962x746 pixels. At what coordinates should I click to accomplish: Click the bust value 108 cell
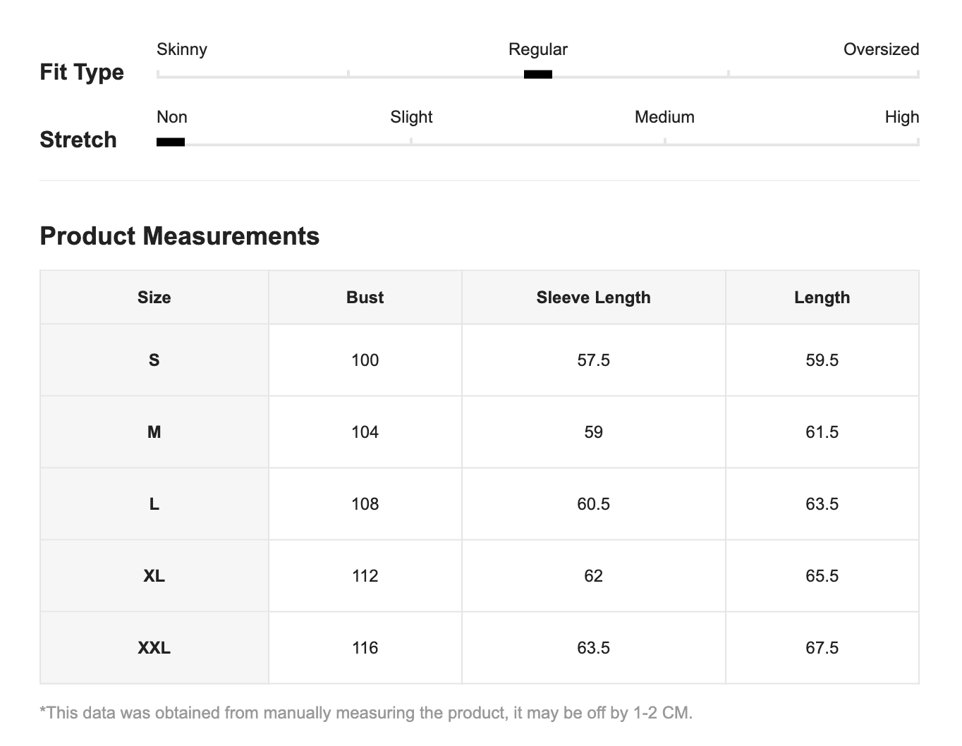(365, 504)
